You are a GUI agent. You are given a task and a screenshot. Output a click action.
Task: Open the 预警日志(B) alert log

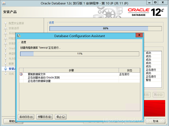click(45, 117)
